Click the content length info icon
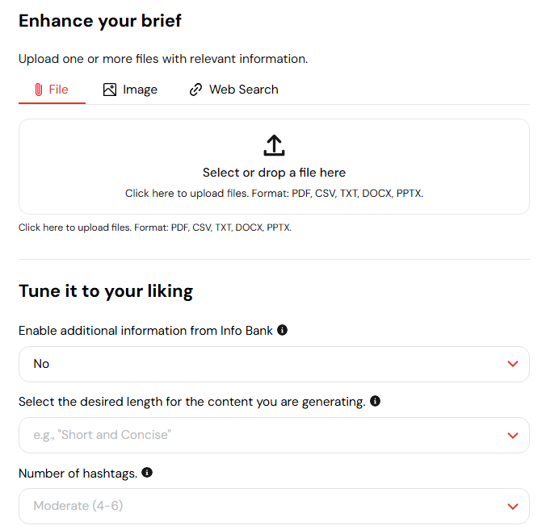 point(375,401)
